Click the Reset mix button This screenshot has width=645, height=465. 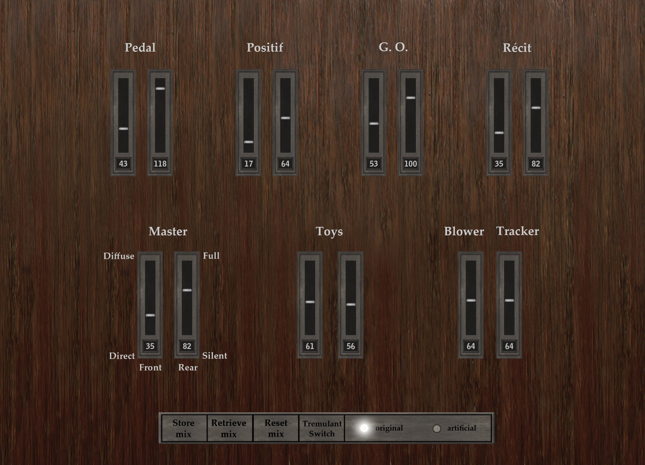point(276,428)
